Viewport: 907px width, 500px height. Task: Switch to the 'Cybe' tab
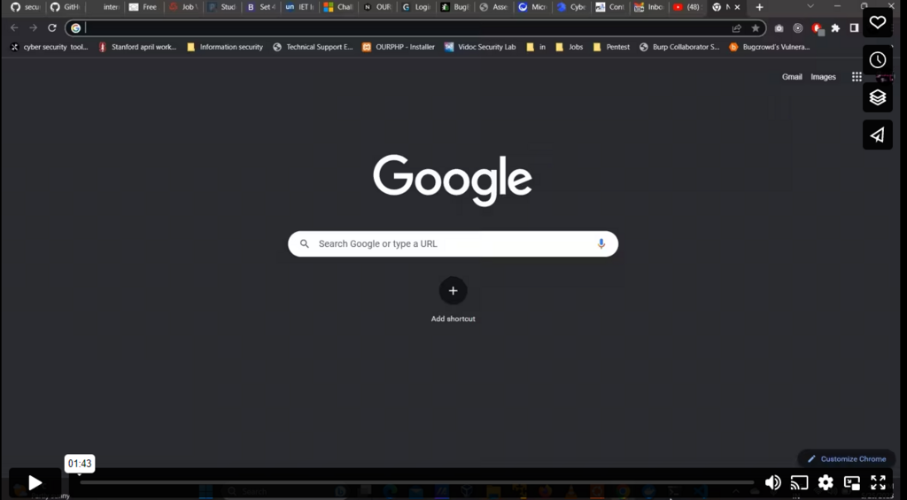pos(571,7)
